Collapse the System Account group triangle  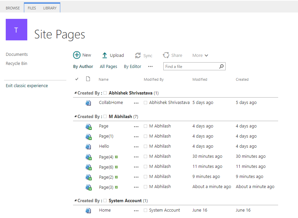tap(75, 201)
